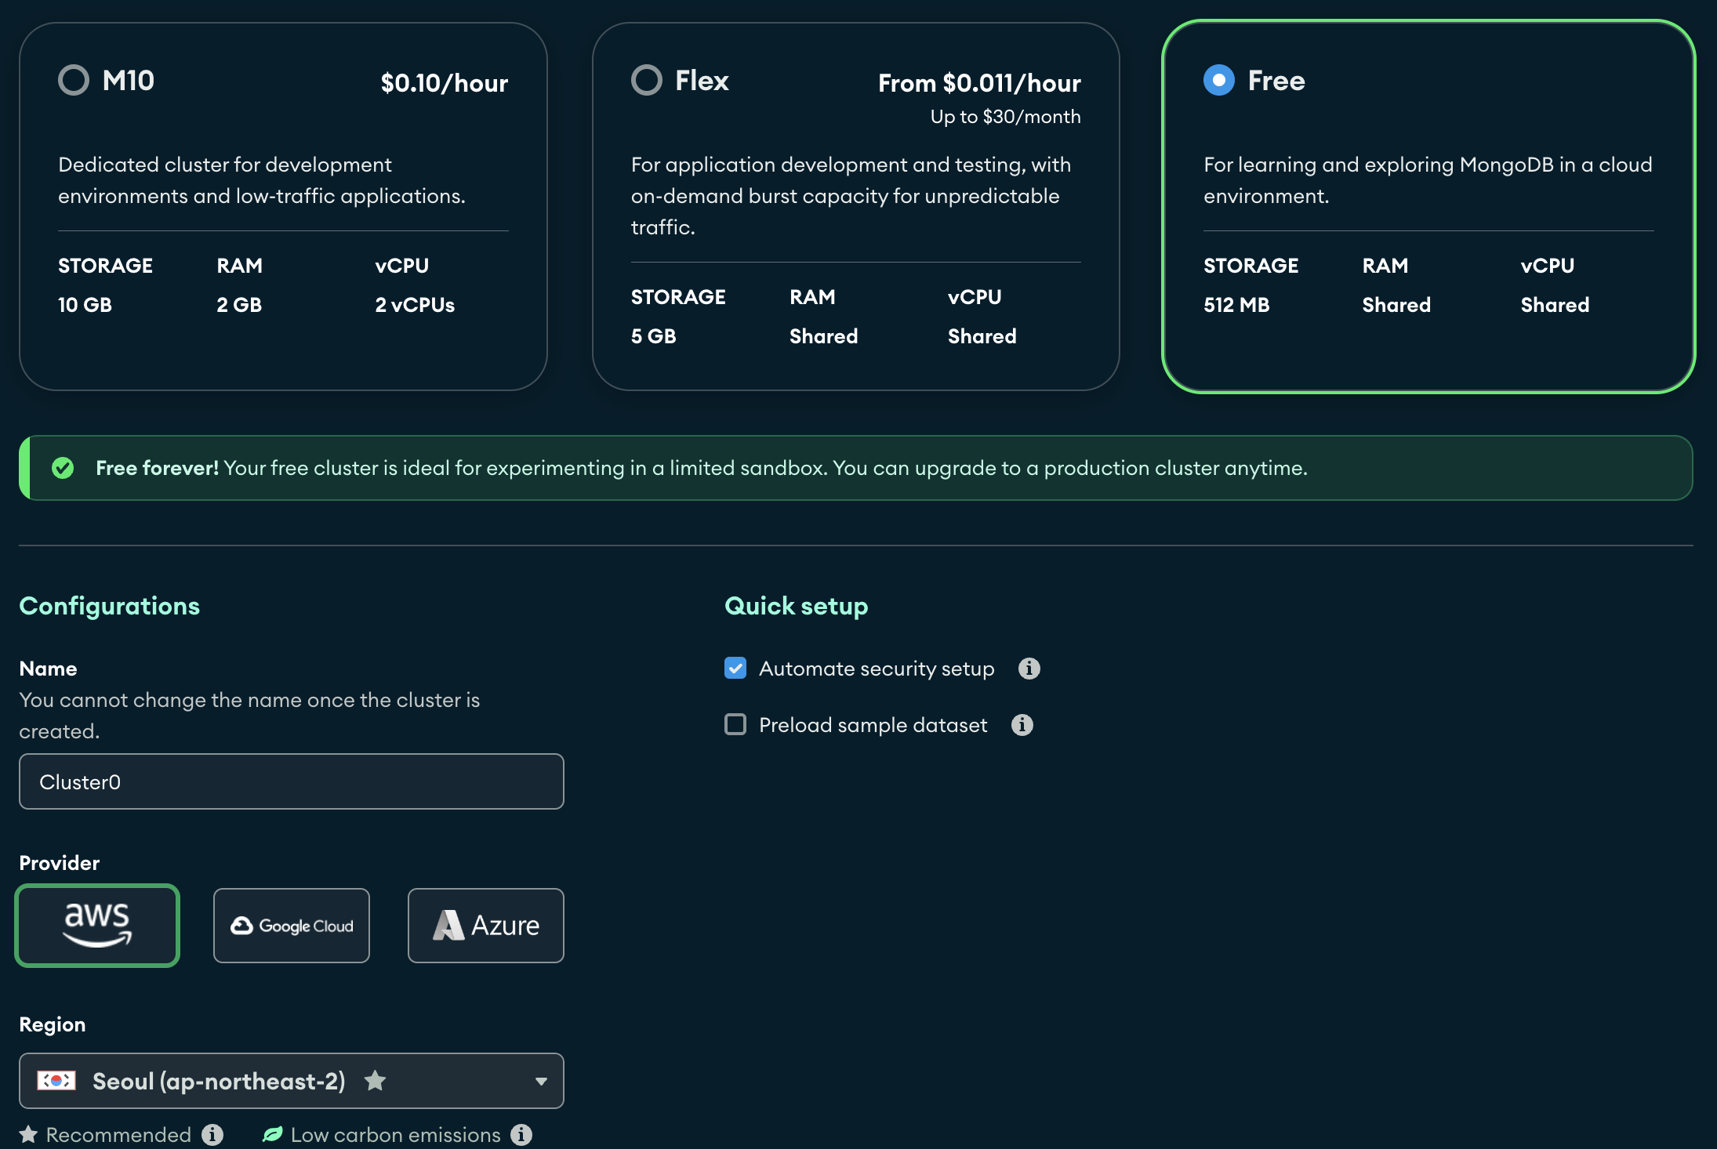Click the M10 $0.10/hour price text
Viewport: 1717px width, 1149px height.
tap(445, 83)
